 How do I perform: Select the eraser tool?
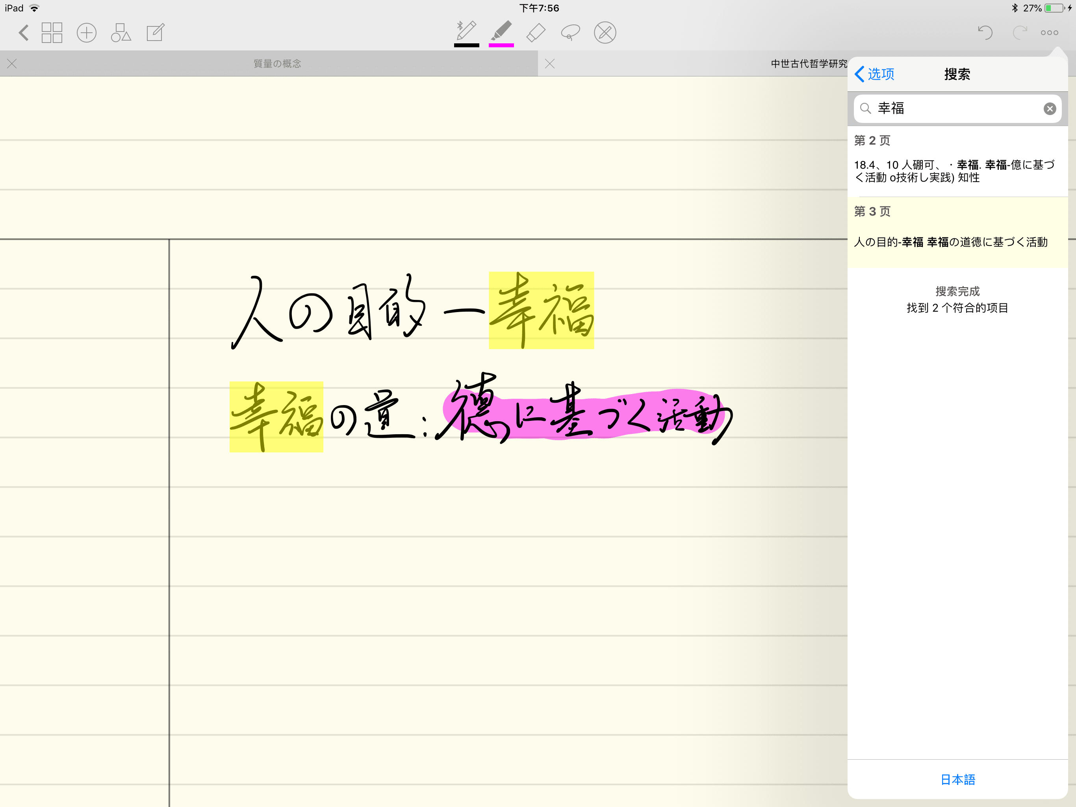coord(536,33)
